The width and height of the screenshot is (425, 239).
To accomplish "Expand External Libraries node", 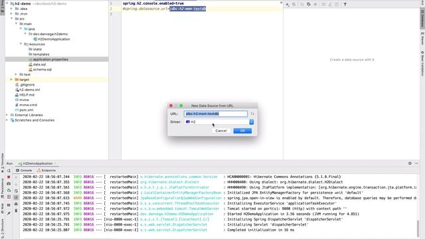I will pyautogui.click(x=7, y=115).
